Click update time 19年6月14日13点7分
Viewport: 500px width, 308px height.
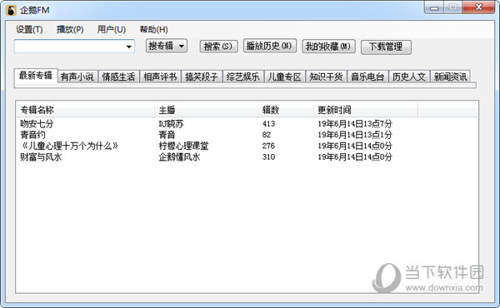click(355, 123)
